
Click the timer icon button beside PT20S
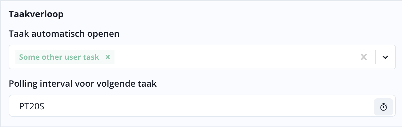[383, 107]
